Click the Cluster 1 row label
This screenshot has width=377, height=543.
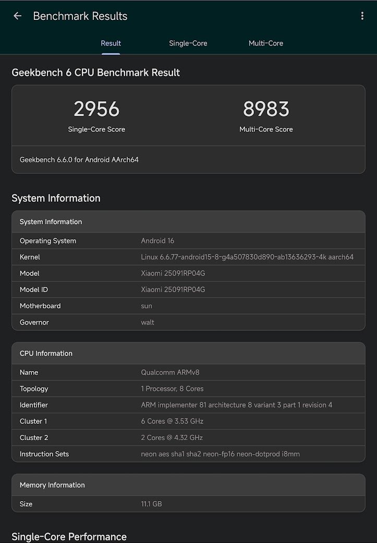(x=33, y=421)
